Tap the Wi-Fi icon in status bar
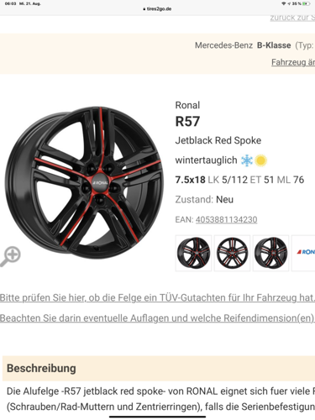 point(283,3)
